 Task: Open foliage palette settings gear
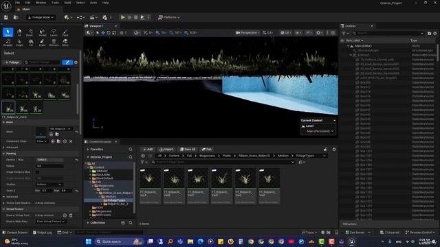[x=76, y=62]
